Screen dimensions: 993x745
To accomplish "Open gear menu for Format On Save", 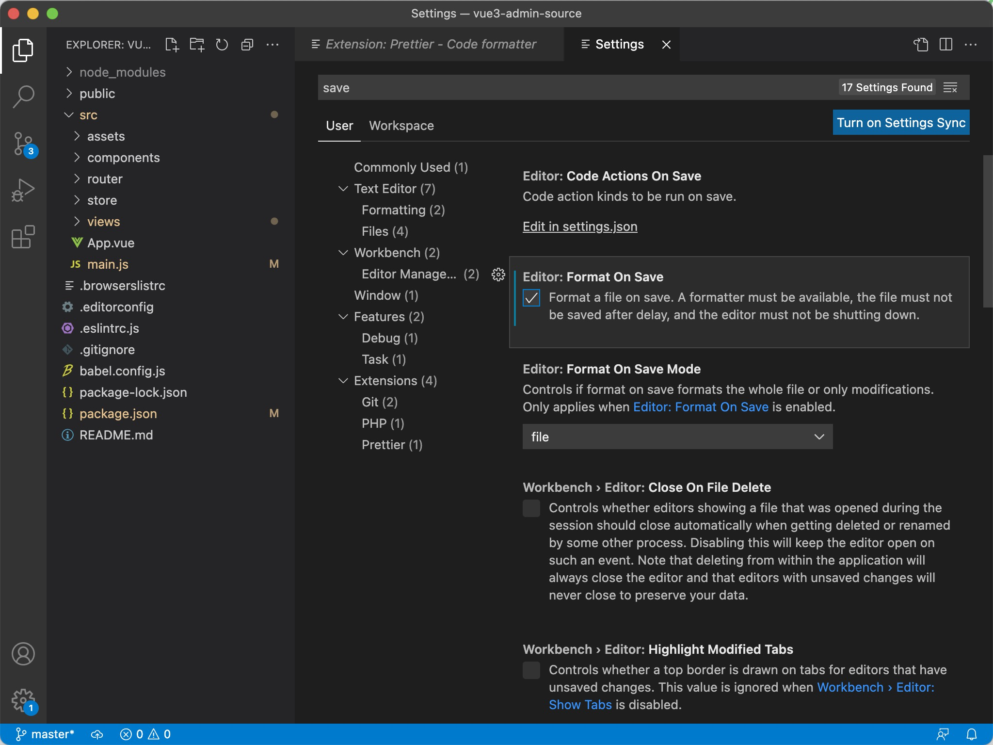I will pos(498,275).
